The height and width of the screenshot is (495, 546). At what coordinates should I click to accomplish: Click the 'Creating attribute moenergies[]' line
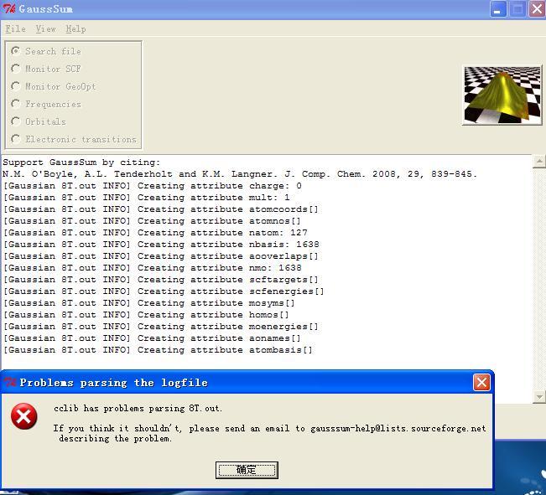point(160,327)
